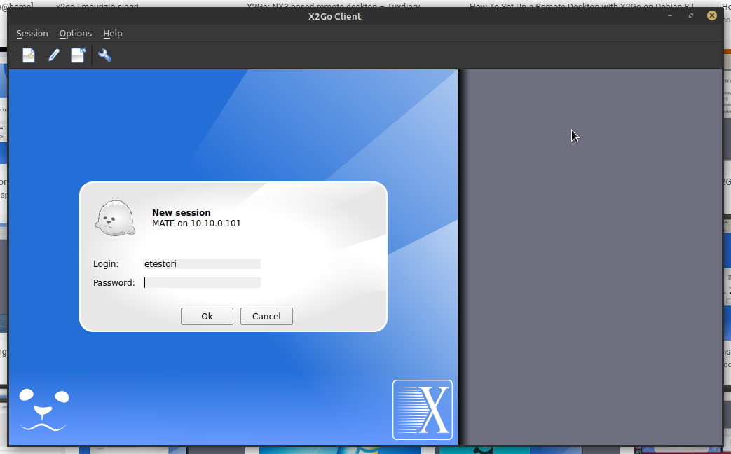Click the Session management toolbar icon
Screen dimensions: 731x454
(x=78, y=55)
